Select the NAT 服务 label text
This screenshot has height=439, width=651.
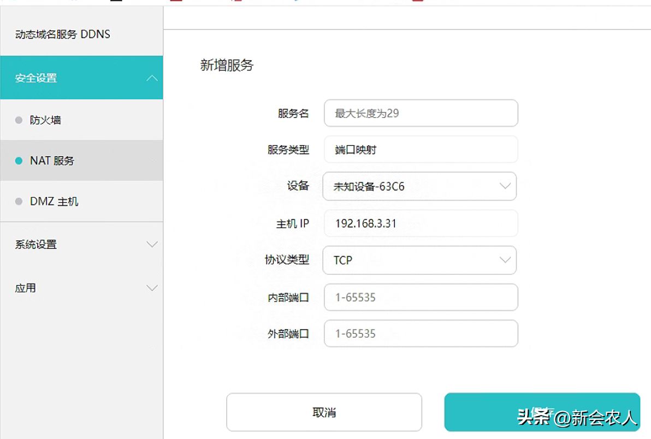coord(52,161)
